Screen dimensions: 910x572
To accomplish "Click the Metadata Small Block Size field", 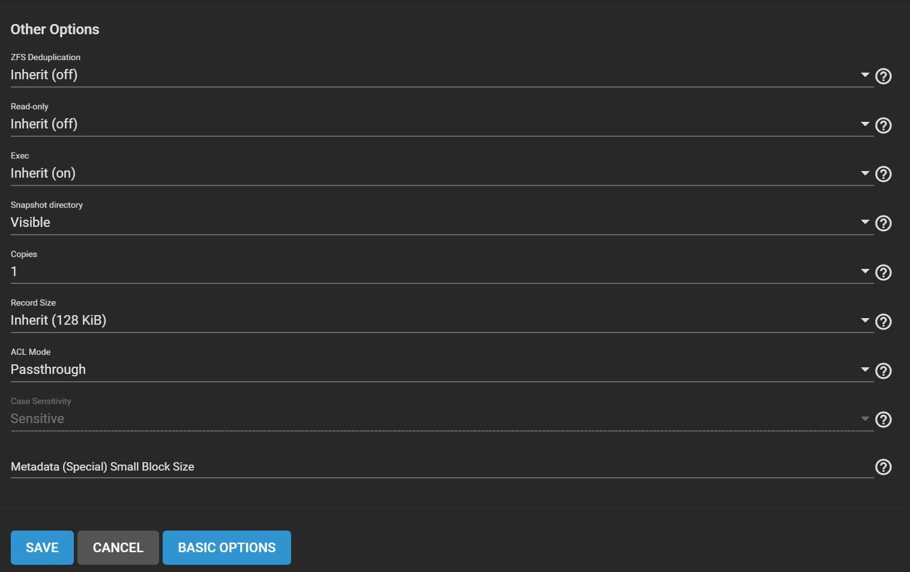I will (x=441, y=467).
